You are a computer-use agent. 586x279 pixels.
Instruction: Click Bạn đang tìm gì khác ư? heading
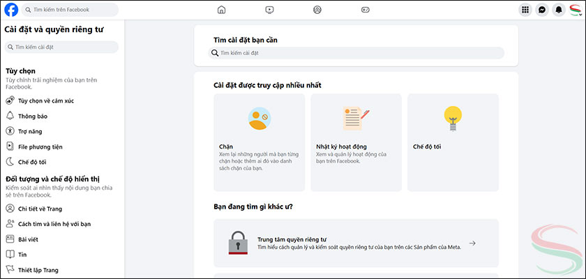pyautogui.click(x=253, y=206)
